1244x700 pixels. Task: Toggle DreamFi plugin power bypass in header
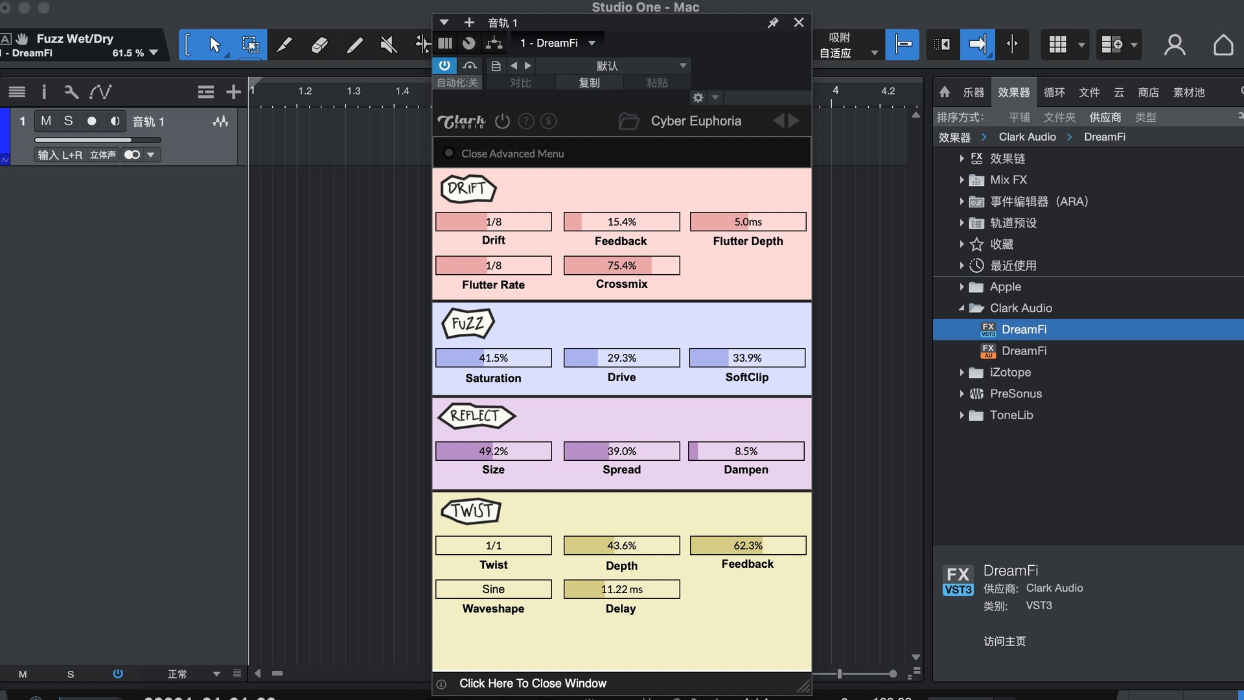point(444,65)
